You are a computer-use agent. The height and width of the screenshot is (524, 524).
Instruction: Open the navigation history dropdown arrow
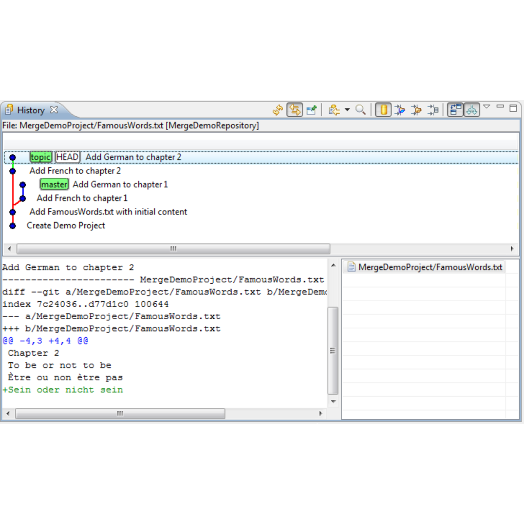click(347, 110)
